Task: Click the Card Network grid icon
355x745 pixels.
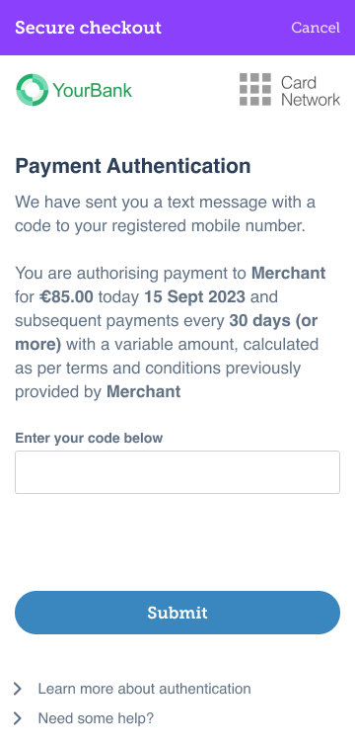Action: coord(255,89)
